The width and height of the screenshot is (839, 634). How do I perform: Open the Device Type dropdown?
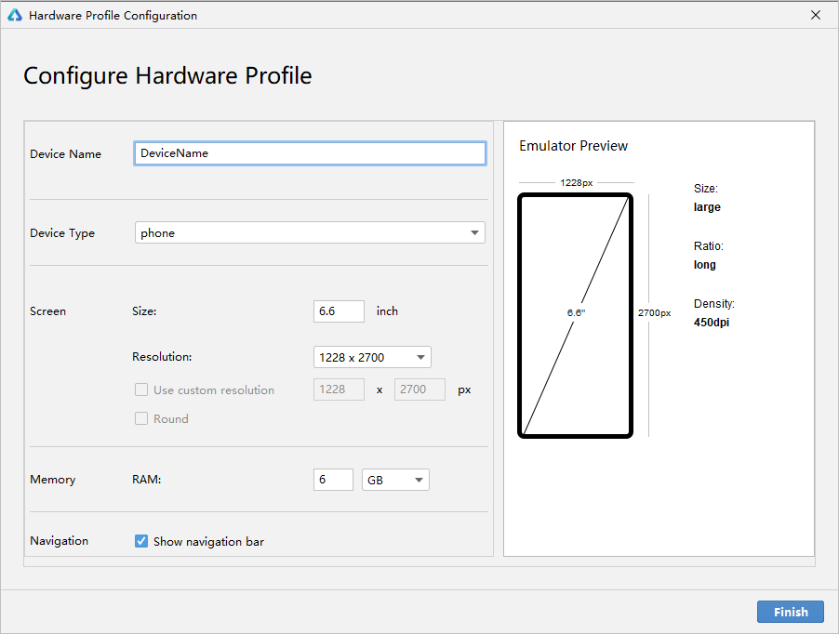click(310, 232)
